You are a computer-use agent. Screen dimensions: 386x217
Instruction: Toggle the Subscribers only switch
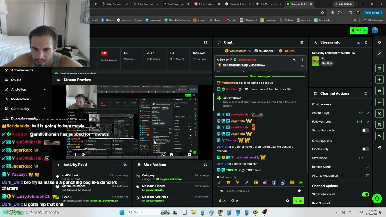365,131
